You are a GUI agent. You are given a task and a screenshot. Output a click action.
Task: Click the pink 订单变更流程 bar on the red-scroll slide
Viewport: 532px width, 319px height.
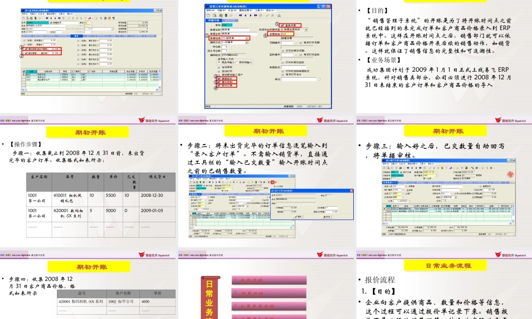[x=269, y=306]
